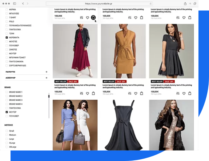This screenshot has width=209, height=161.
Task: Open the mustard belted dress product image
Action: pyautogui.click(x=123, y=51)
